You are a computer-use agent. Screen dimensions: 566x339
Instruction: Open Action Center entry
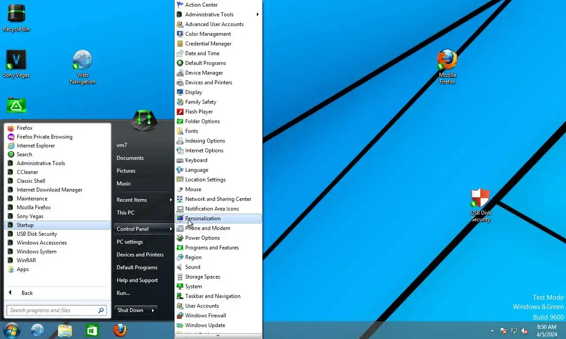point(218,5)
